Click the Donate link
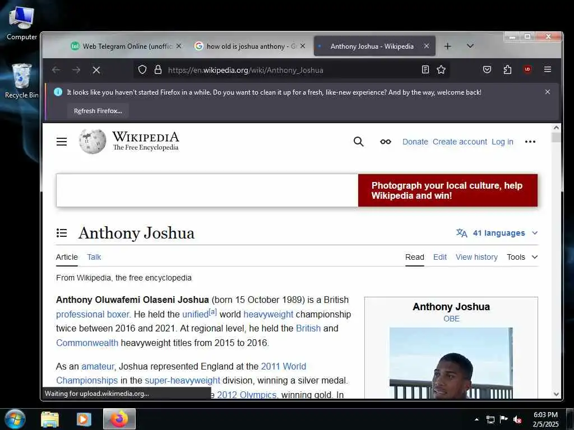 coord(415,142)
